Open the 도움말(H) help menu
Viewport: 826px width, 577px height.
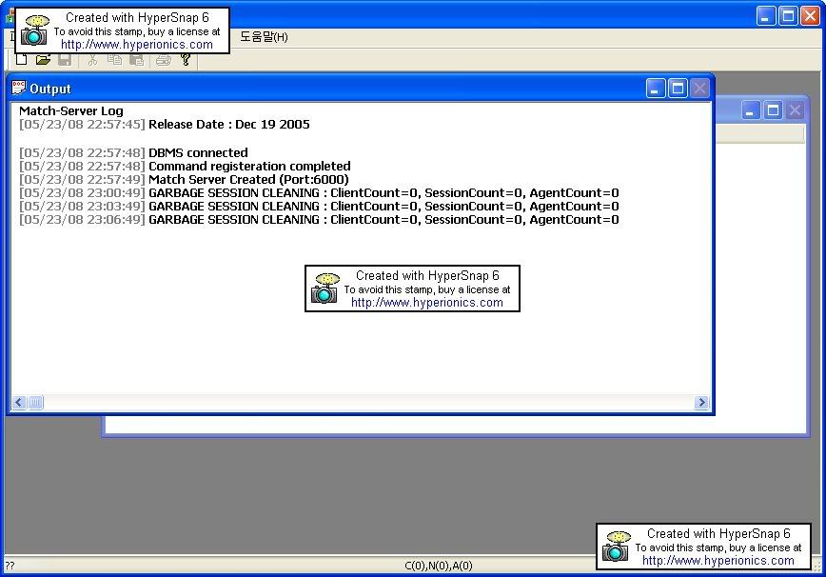coord(264,37)
